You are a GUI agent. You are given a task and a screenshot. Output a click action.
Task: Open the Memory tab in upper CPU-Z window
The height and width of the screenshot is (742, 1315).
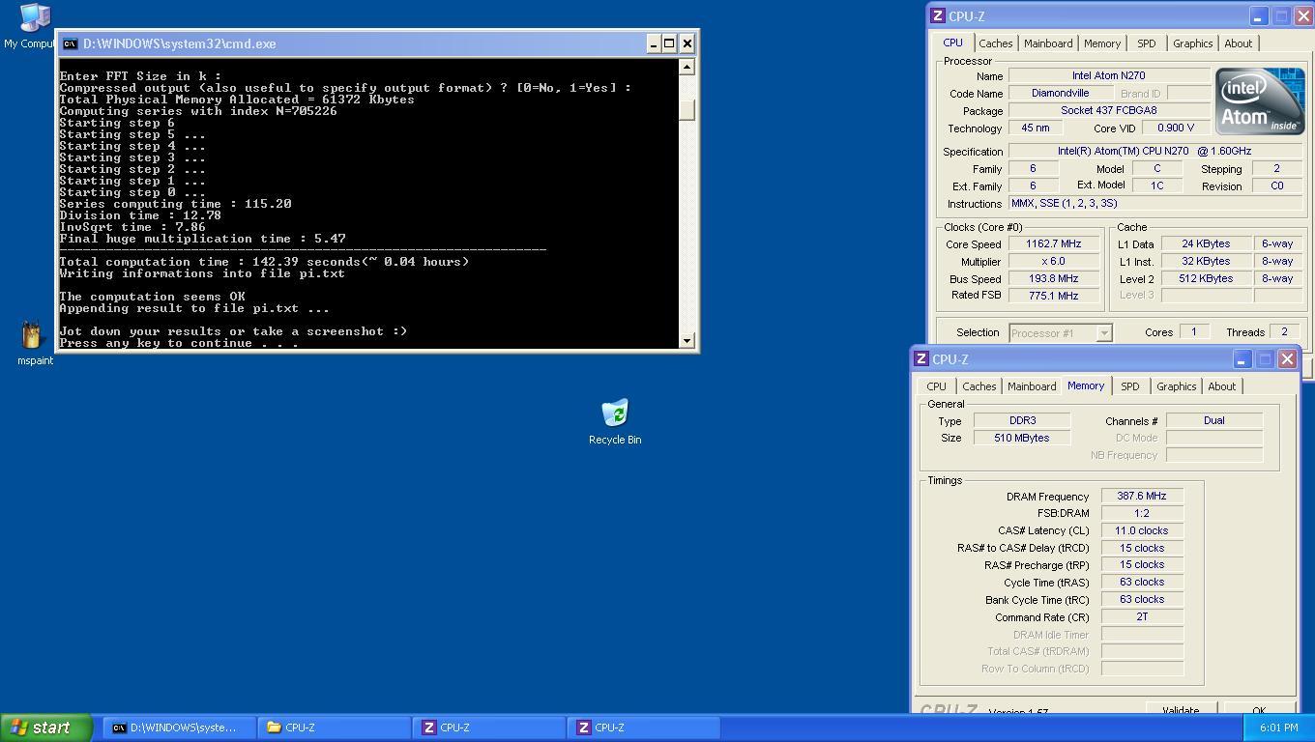pyautogui.click(x=1101, y=43)
